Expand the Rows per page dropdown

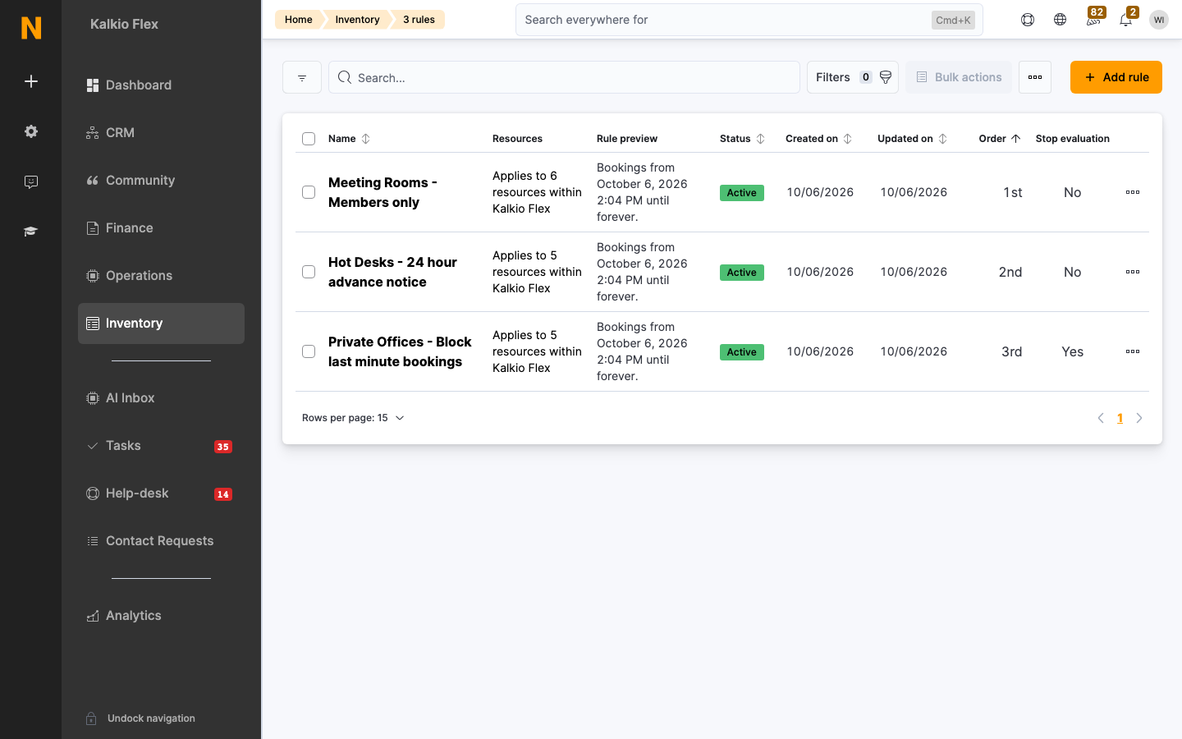coord(354,418)
